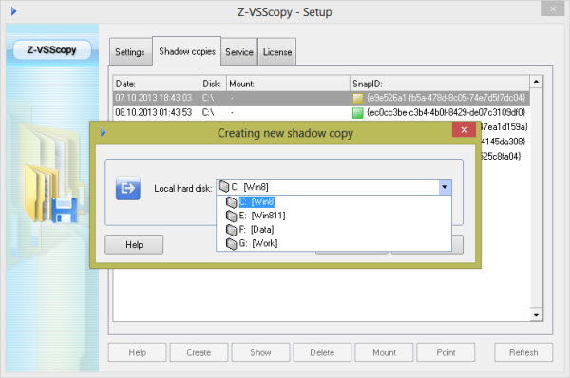Click the Mount button below the list

click(384, 352)
